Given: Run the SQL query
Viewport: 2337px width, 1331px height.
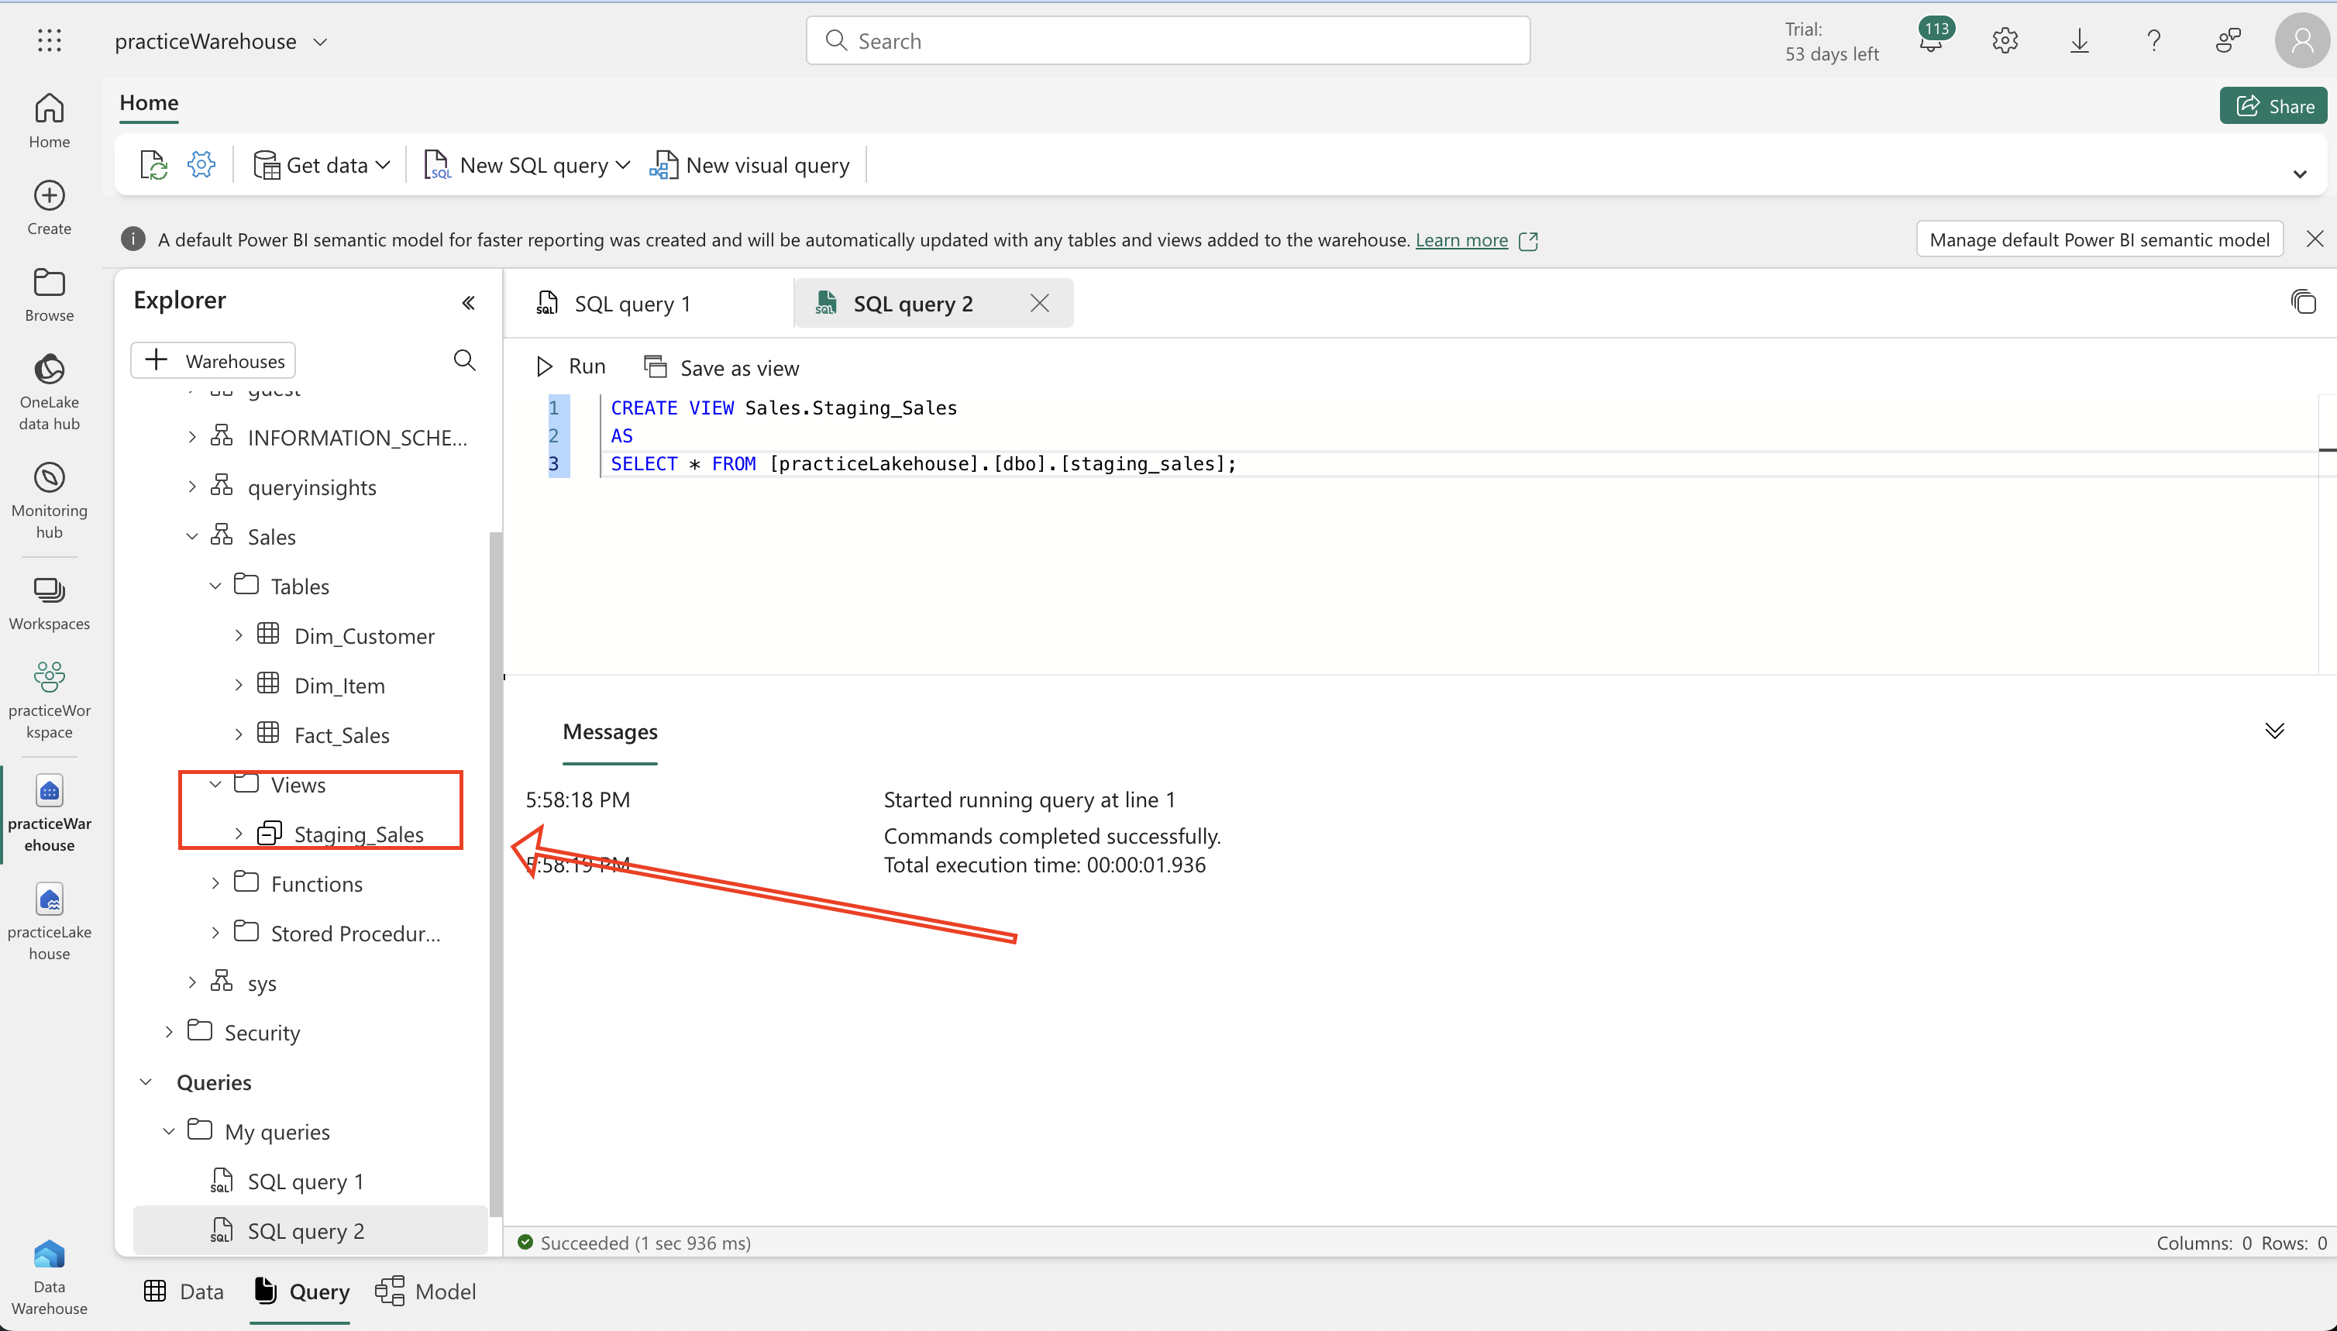Looking at the screenshot, I should [570, 366].
